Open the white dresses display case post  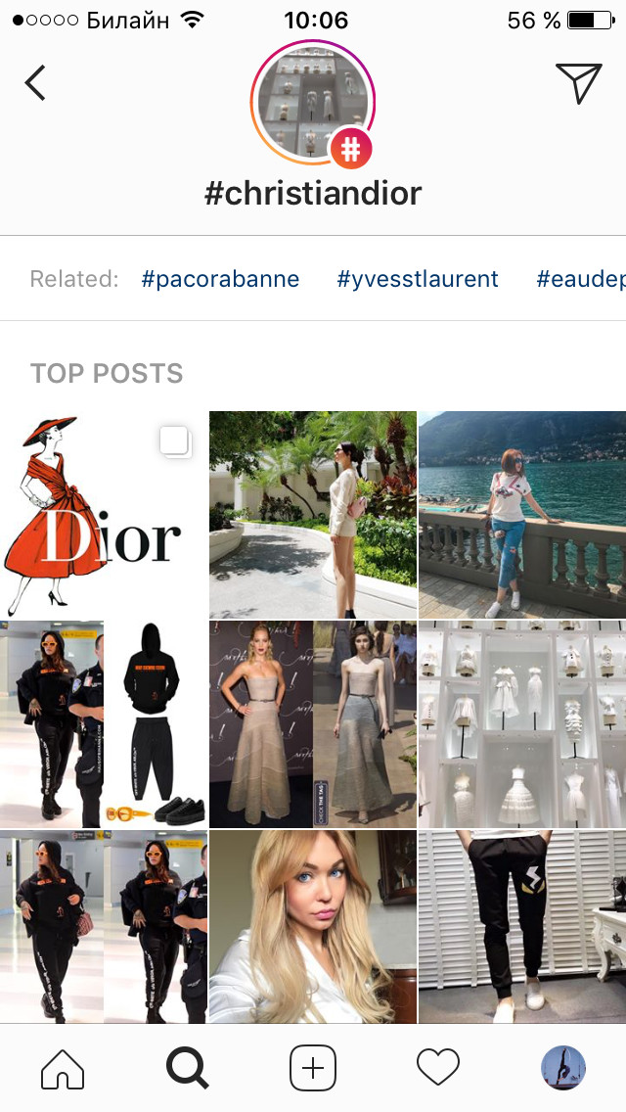coord(522,724)
